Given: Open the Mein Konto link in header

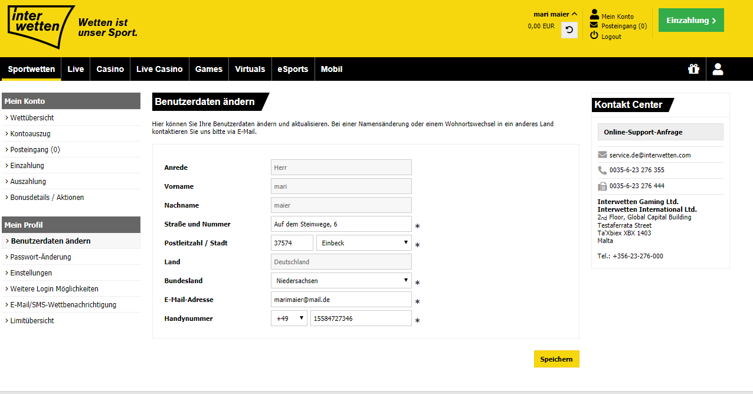Looking at the screenshot, I should 617,17.
